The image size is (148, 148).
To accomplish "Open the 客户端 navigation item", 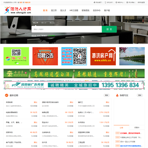I will 107,10.
